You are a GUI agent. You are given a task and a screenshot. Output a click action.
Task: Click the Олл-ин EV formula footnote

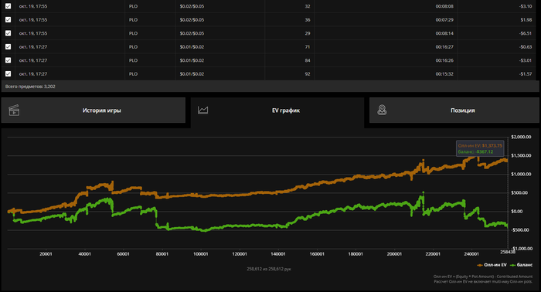click(483, 277)
